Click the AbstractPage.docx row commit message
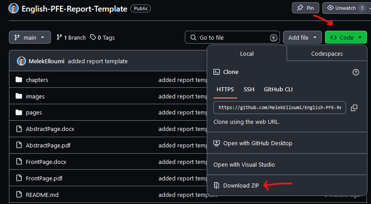 183,129
